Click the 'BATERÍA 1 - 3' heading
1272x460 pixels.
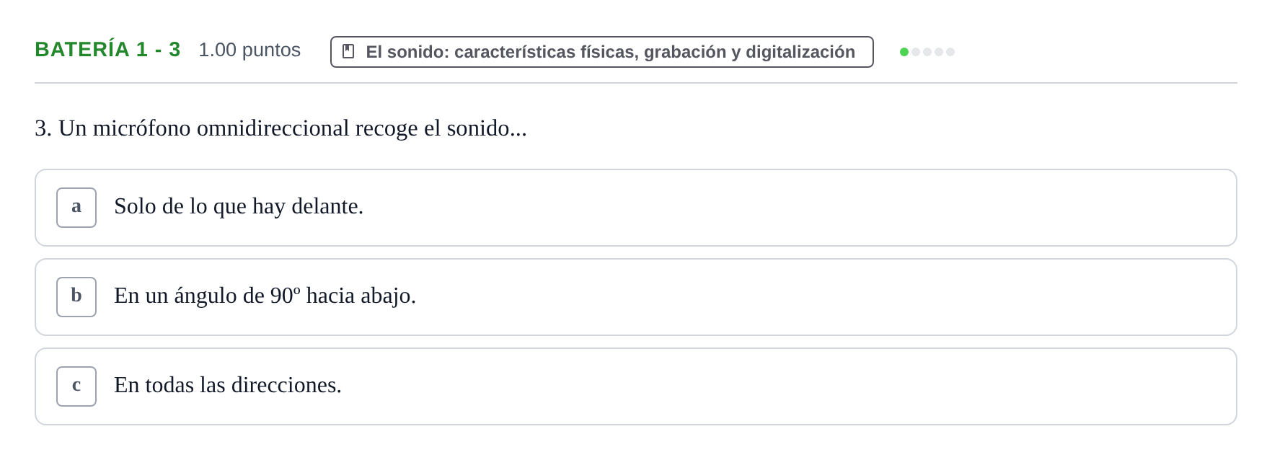pyautogui.click(x=107, y=50)
